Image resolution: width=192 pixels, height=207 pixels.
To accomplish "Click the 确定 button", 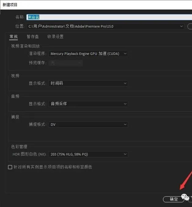I will 173,199.
